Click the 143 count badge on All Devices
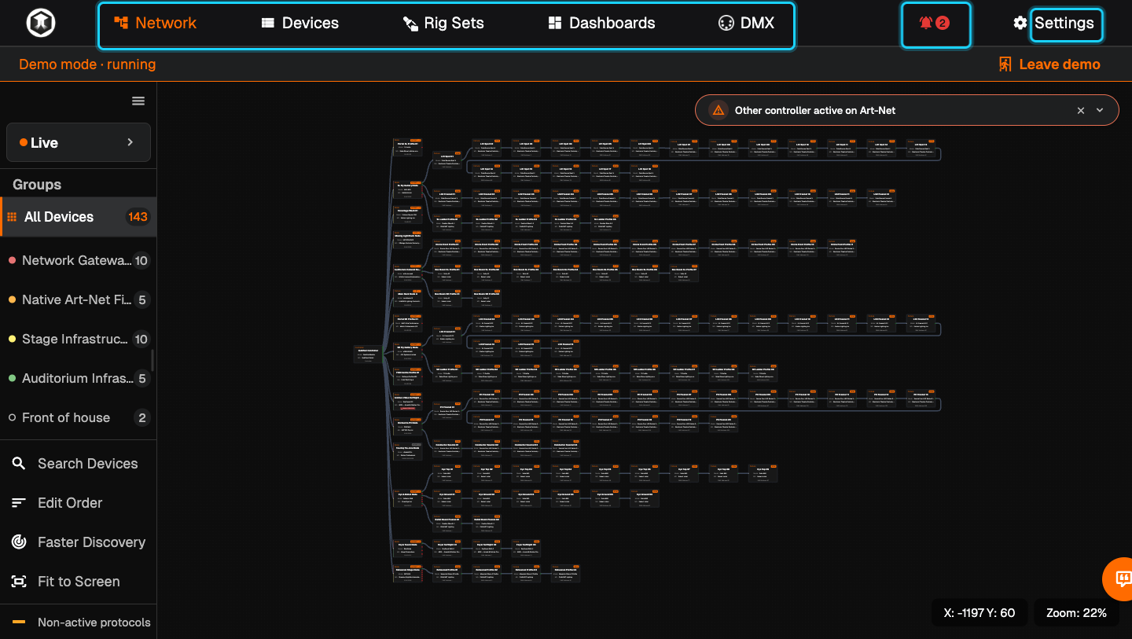The image size is (1132, 639). tap(138, 217)
